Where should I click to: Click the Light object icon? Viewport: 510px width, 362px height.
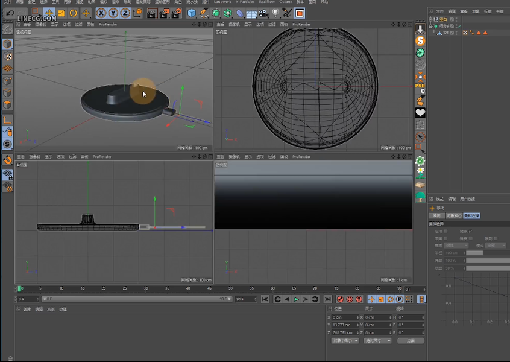pos(275,13)
